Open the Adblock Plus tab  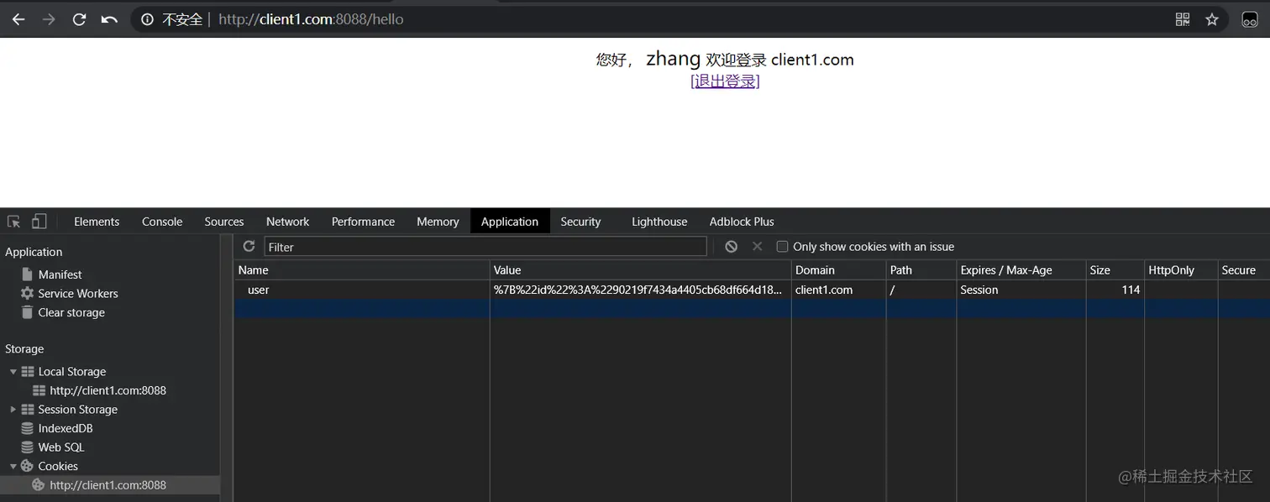pyautogui.click(x=742, y=222)
